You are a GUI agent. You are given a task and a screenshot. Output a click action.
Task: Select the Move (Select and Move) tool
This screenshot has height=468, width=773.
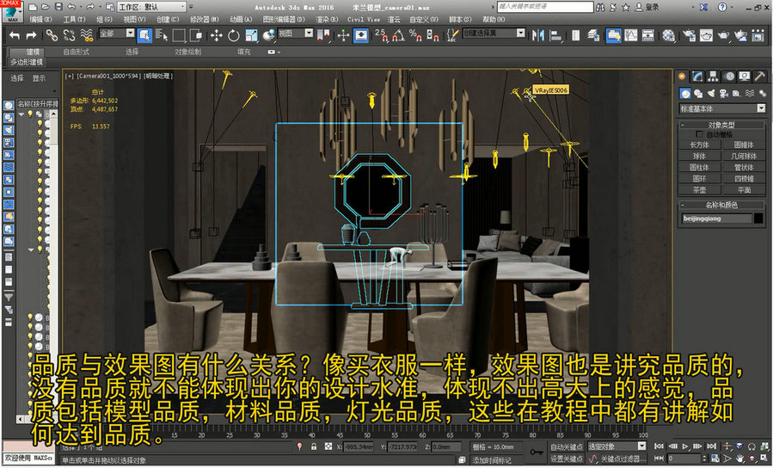click(216, 35)
